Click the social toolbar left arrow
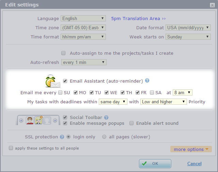Viewport: 218px width, 172px height. click(x=21, y=121)
